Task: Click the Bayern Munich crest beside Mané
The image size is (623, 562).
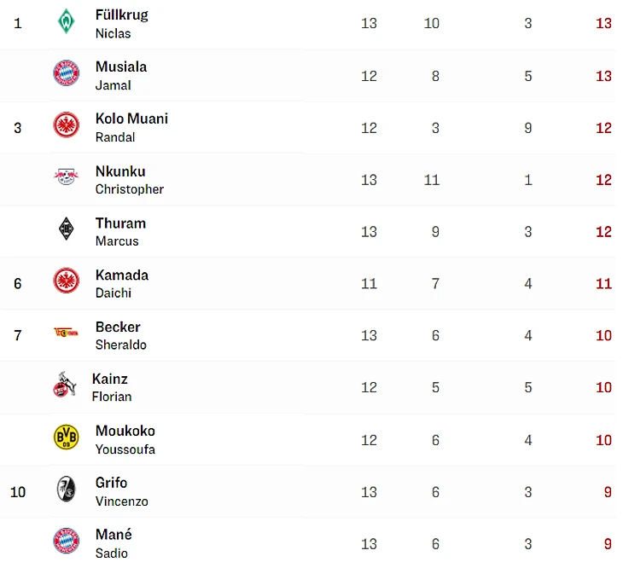Action: click(x=66, y=541)
